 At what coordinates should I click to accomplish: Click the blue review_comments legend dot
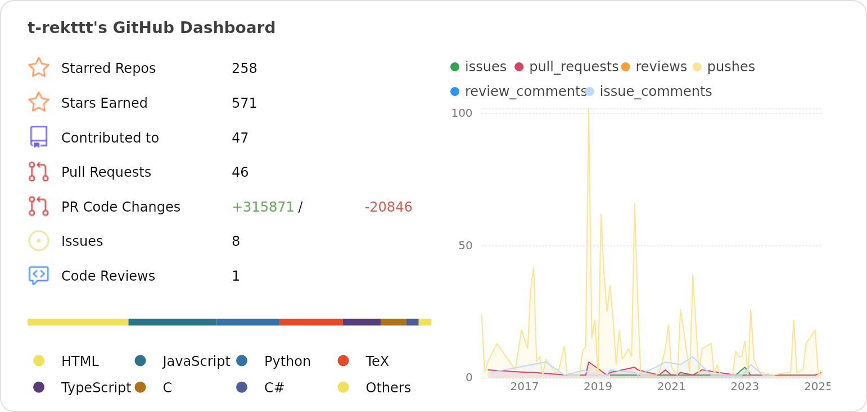pyautogui.click(x=455, y=91)
